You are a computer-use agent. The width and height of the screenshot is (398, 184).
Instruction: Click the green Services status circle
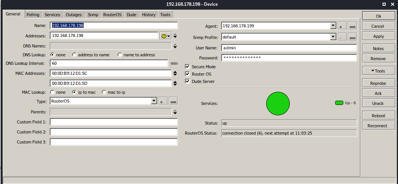coord(278,103)
